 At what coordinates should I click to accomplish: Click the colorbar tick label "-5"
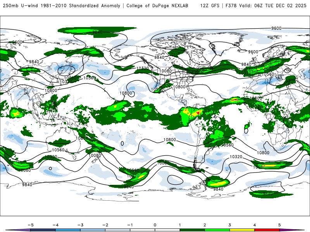point(31,225)
